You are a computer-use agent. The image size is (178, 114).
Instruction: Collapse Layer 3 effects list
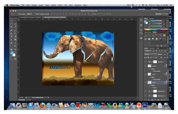tap(166, 82)
